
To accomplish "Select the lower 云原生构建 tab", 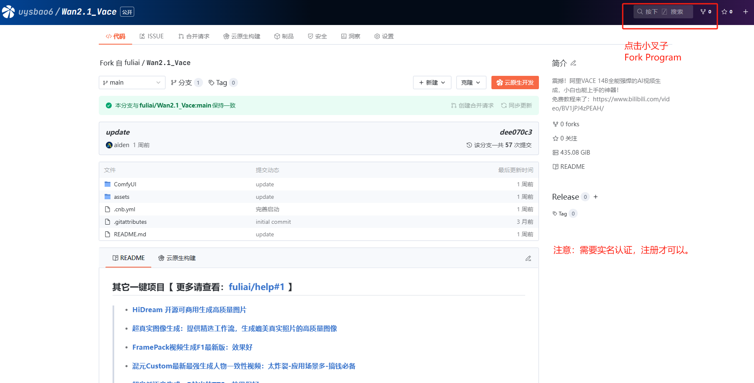I will [177, 258].
